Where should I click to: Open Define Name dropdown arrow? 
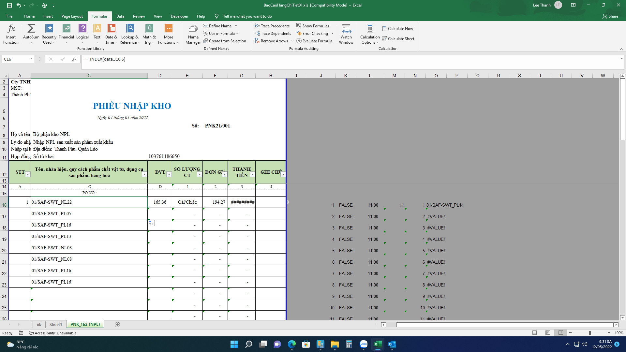[236, 26]
